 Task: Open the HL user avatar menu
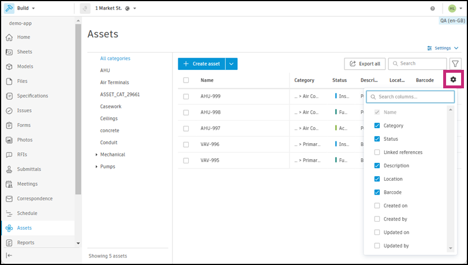(x=452, y=8)
